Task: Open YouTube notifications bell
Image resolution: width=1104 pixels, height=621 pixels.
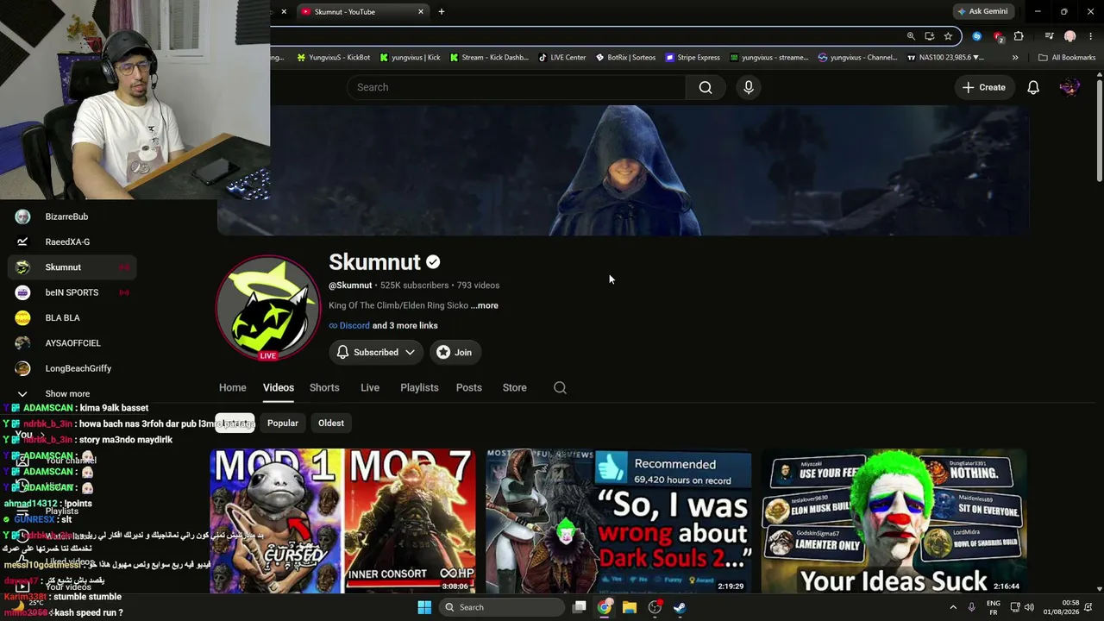Action: click(1033, 87)
